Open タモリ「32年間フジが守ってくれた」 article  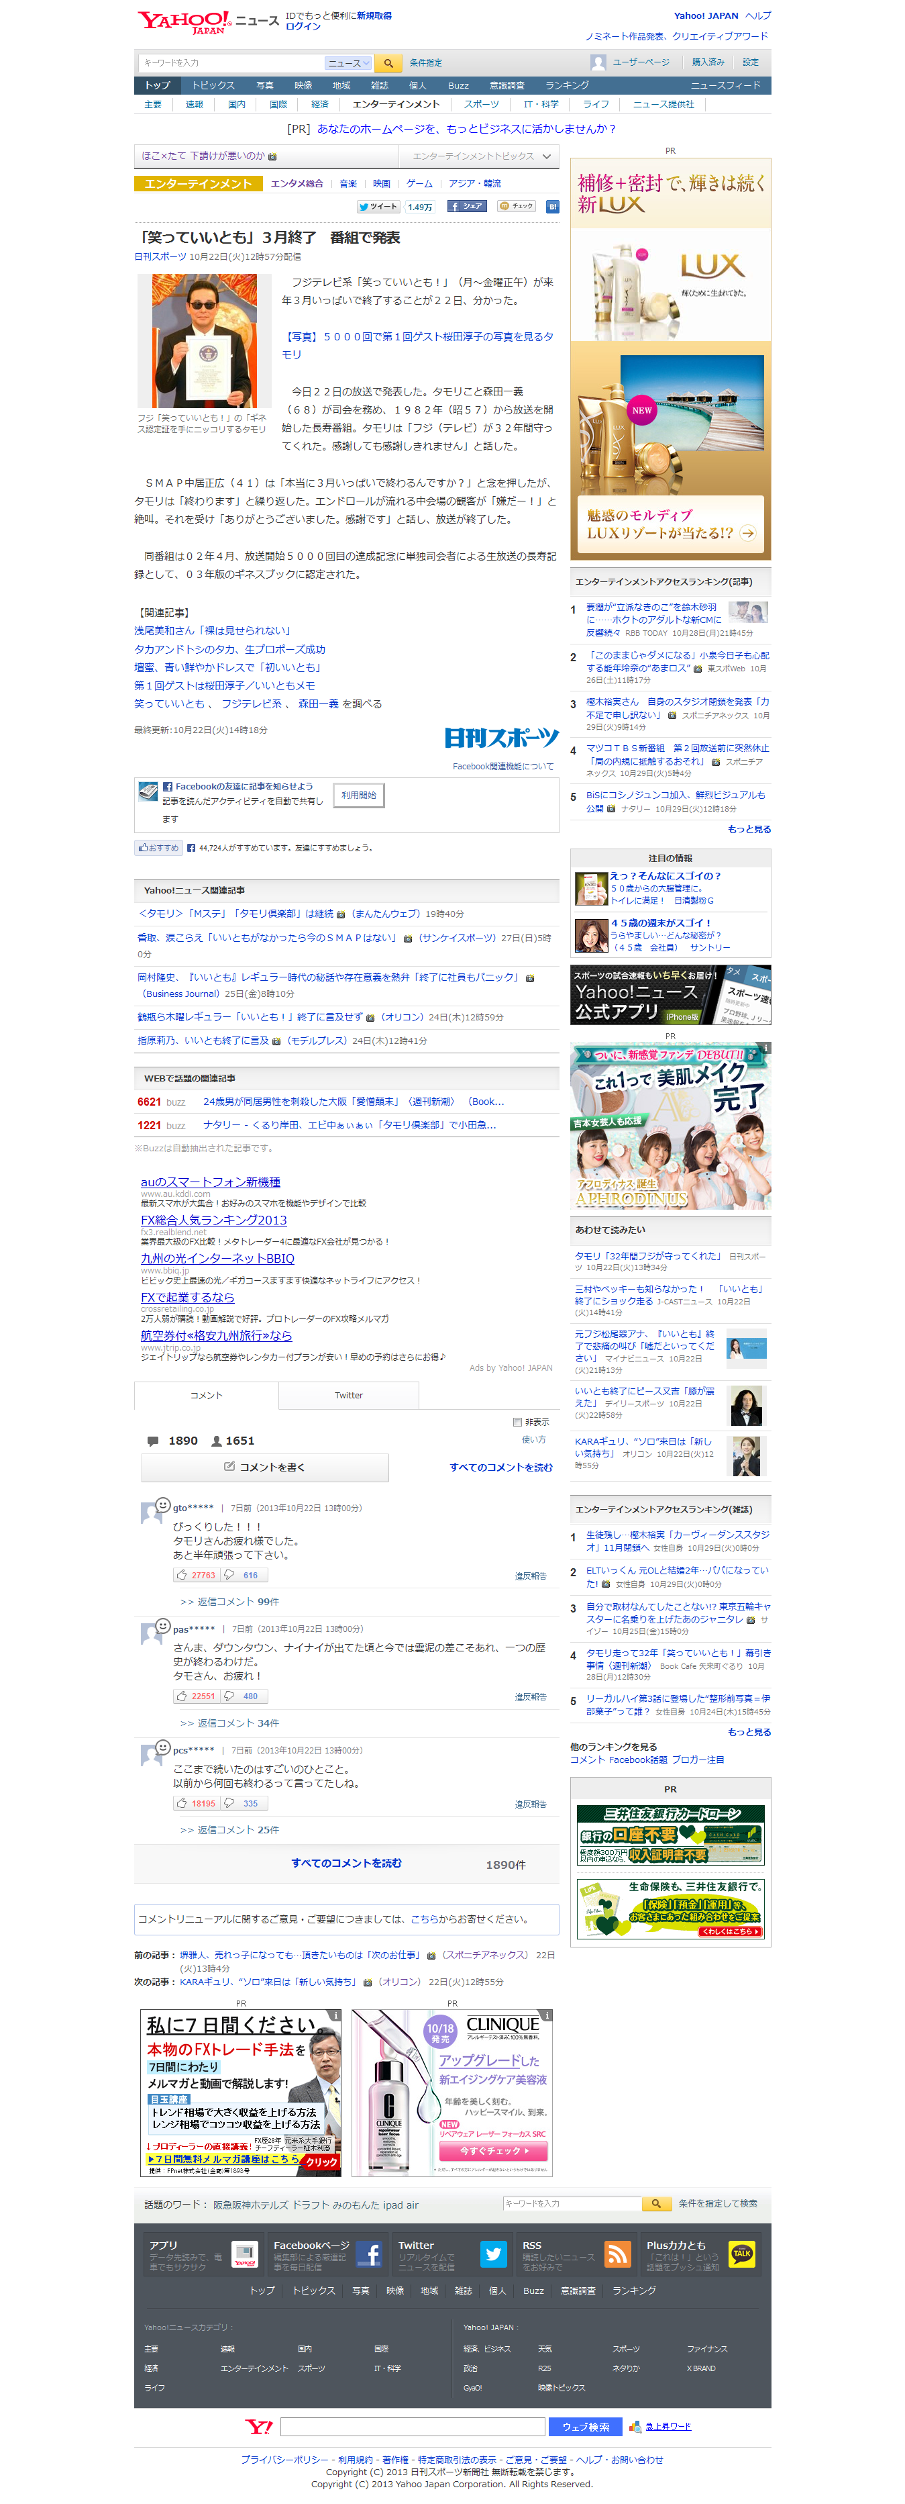647,1256
